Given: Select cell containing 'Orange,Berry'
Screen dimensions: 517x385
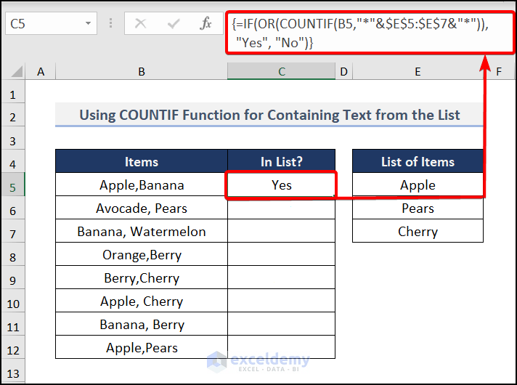Looking at the screenshot, I should click(142, 254).
